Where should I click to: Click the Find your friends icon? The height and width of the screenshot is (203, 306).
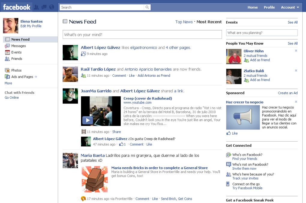coord(228,155)
